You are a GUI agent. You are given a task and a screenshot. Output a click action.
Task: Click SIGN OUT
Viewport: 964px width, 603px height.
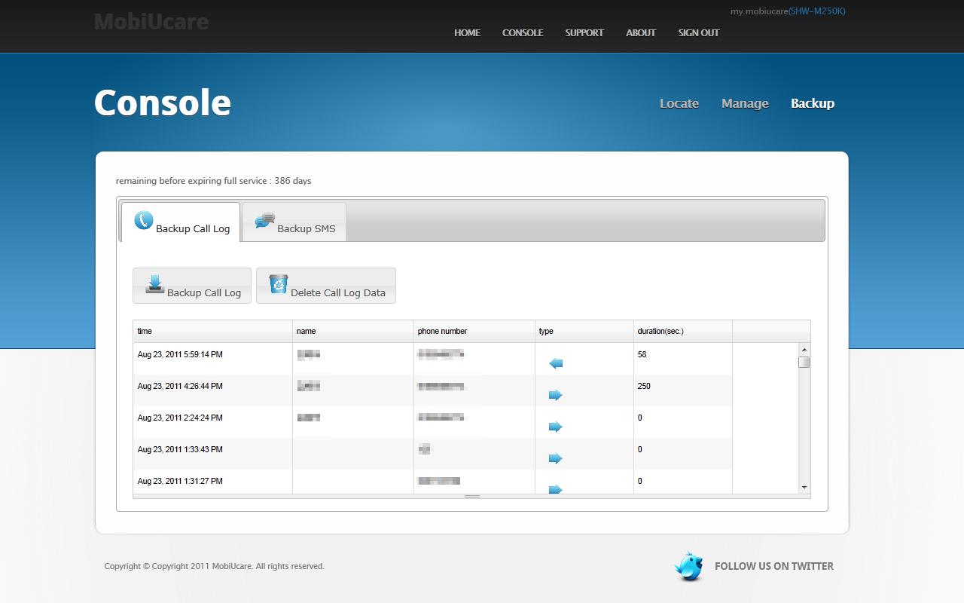[699, 32]
